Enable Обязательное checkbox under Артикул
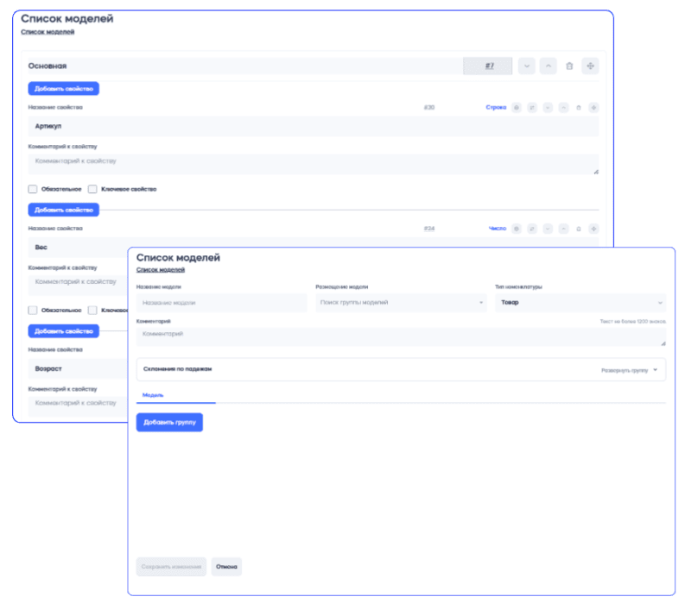The width and height of the screenshot is (691, 603). click(x=33, y=189)
